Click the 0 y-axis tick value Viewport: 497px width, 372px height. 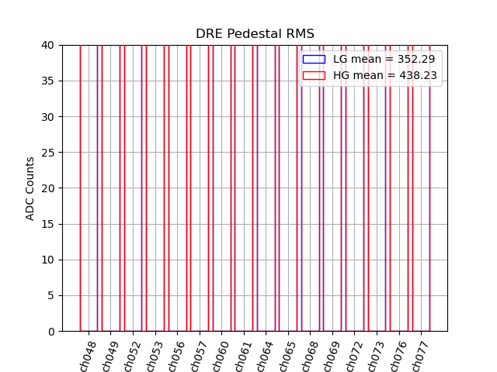51,332
